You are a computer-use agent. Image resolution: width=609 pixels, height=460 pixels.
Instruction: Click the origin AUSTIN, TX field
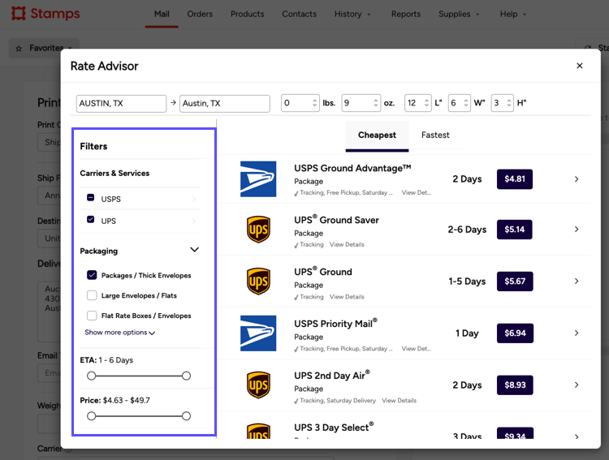coord(121,103)
